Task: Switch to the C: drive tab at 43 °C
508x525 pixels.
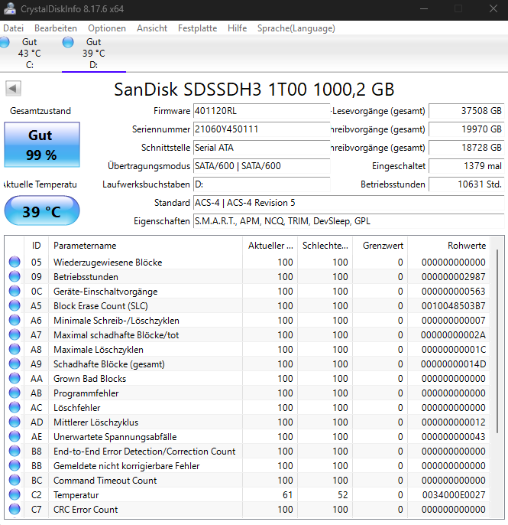Action: click(x=29, y=54)
